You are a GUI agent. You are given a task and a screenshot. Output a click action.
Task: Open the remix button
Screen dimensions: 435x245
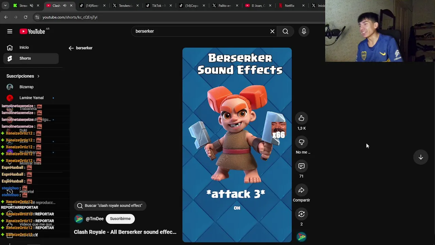click(301, 214)
